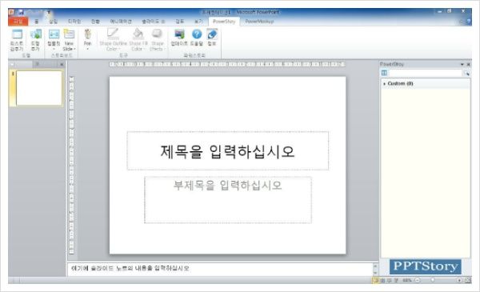Click the notes pane scroll down arrow
The image size is (480, 292).
click(x=376, y=273)
